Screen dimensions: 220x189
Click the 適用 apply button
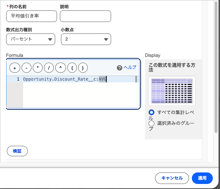click(x=202, y=178)
